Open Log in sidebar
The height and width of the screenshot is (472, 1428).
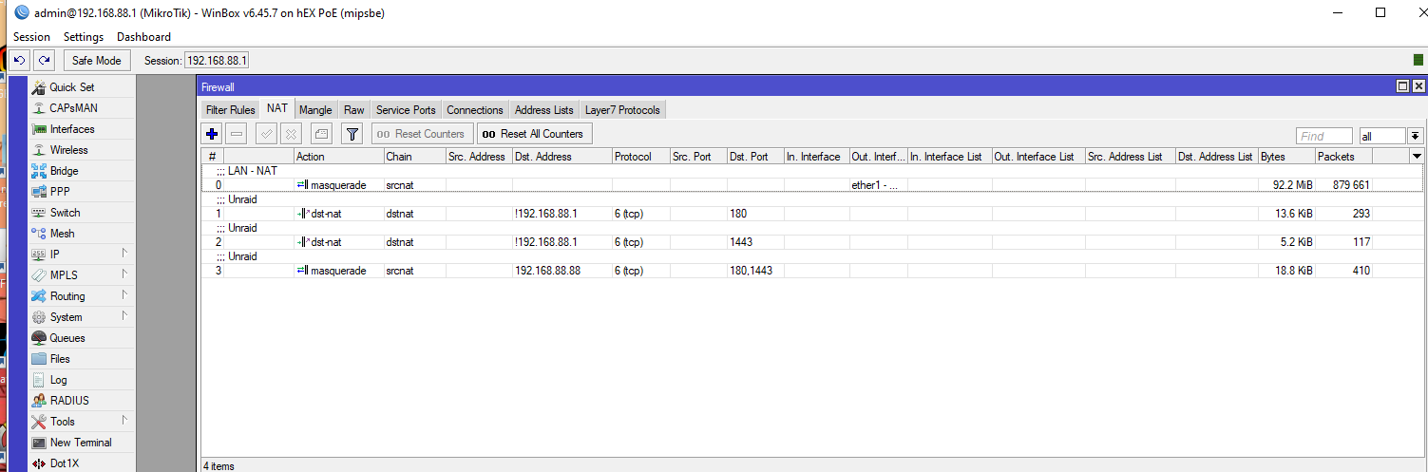[81, 380]
